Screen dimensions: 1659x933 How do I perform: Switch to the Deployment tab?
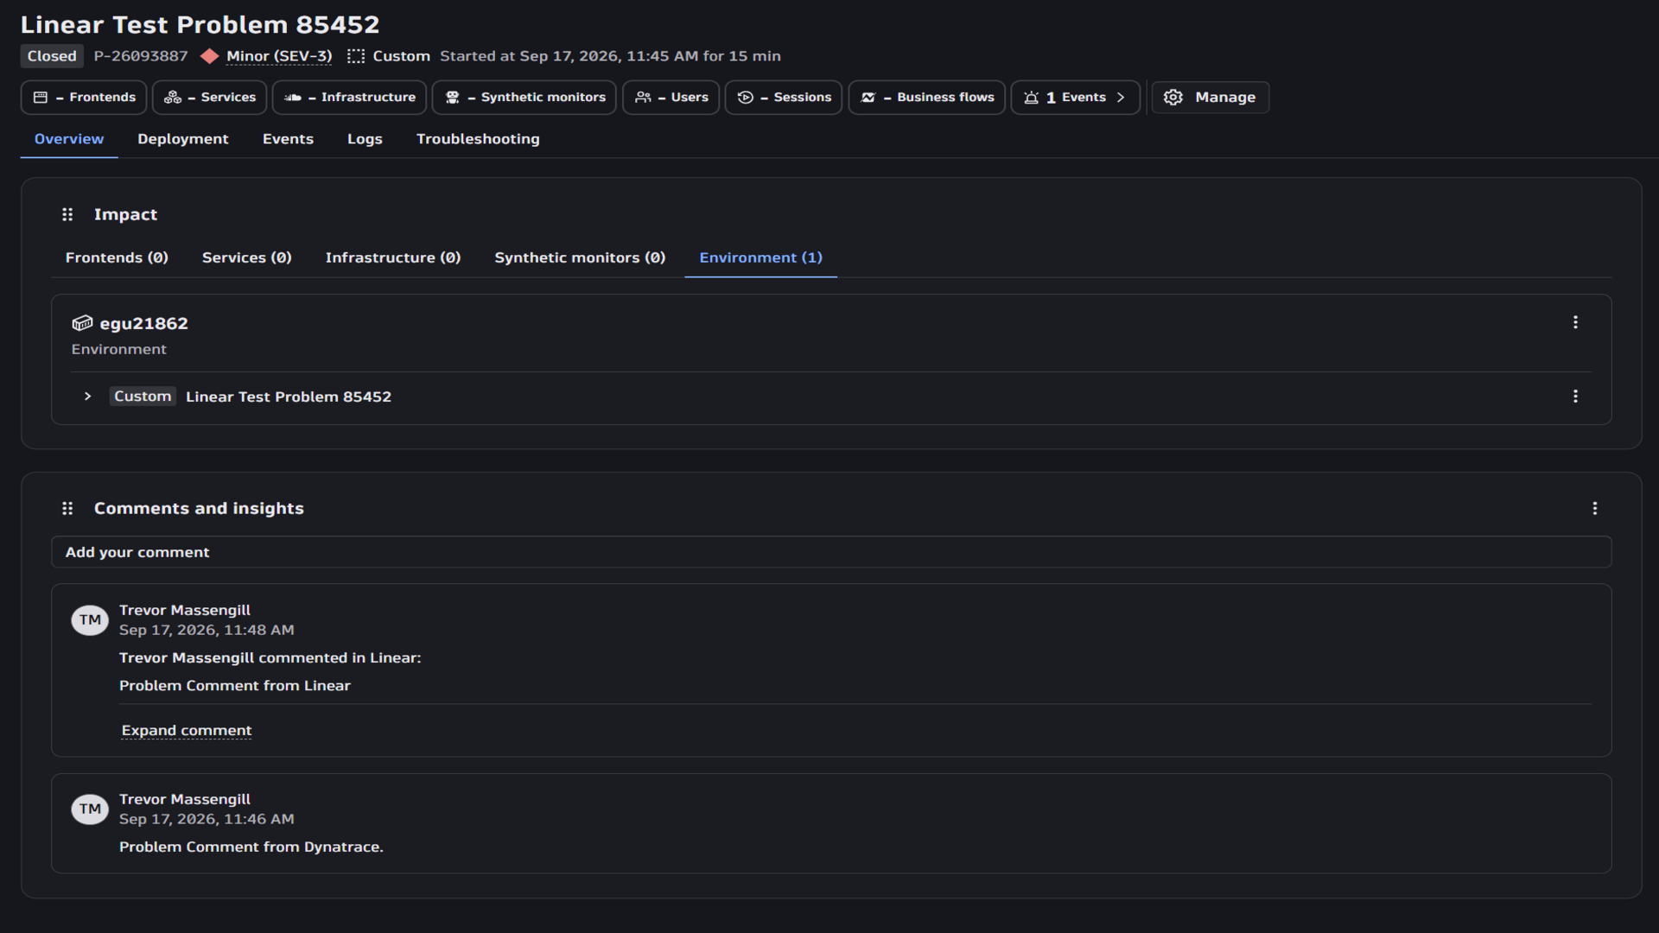183,139
